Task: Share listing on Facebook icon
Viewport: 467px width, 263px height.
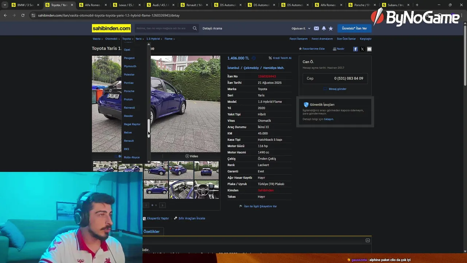Action: coord(355,49)
